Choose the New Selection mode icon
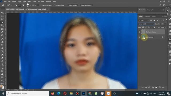This screenshot has width=171, height=96. coord(16,5)
